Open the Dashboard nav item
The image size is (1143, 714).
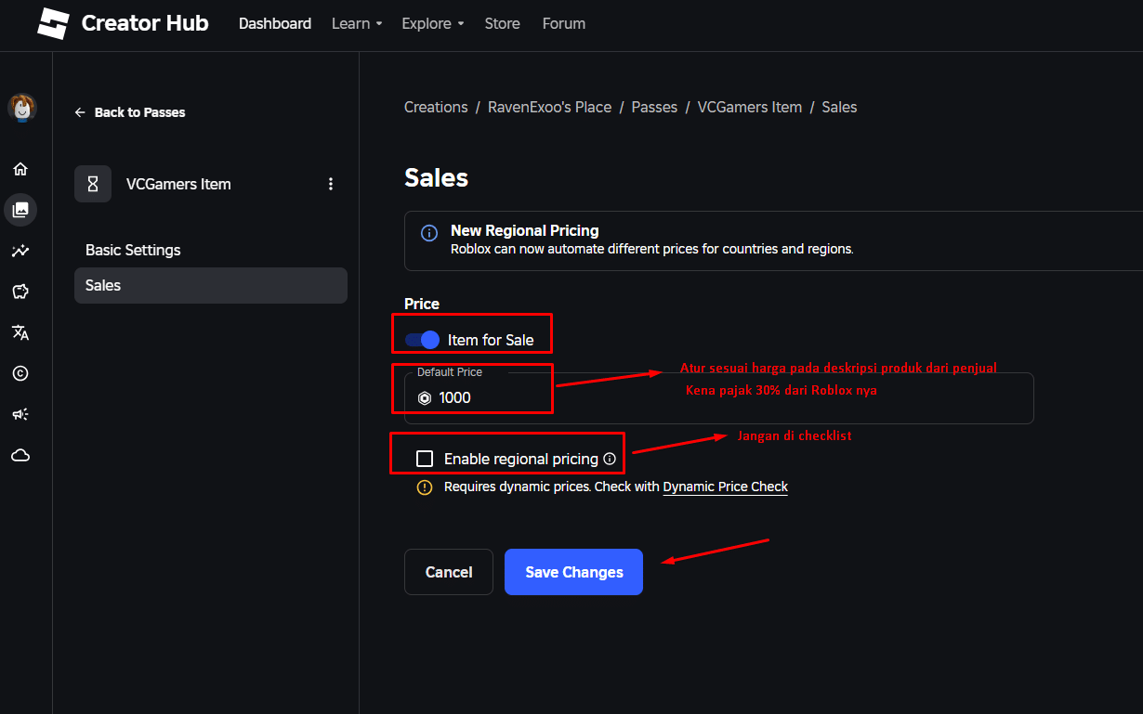point(275,23)
